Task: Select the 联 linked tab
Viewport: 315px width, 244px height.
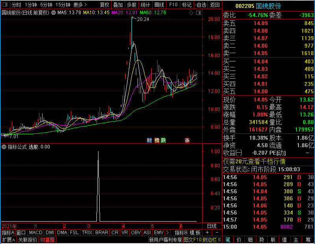Action: pos(273,240)
